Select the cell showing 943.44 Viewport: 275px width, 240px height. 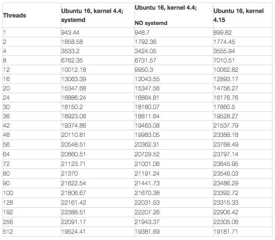pos(70,32)
